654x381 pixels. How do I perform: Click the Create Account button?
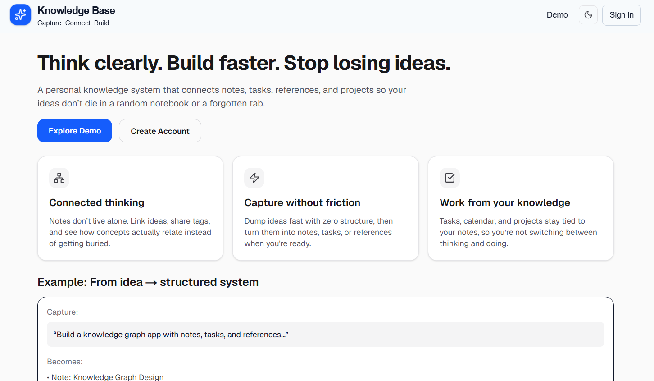pyautogui.click(x=160, y=131)
